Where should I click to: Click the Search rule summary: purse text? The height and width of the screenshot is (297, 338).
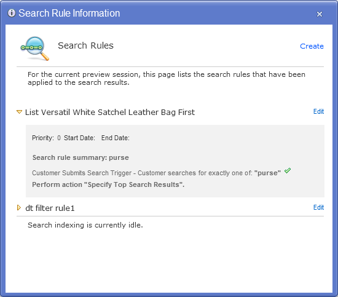(81, 157)
